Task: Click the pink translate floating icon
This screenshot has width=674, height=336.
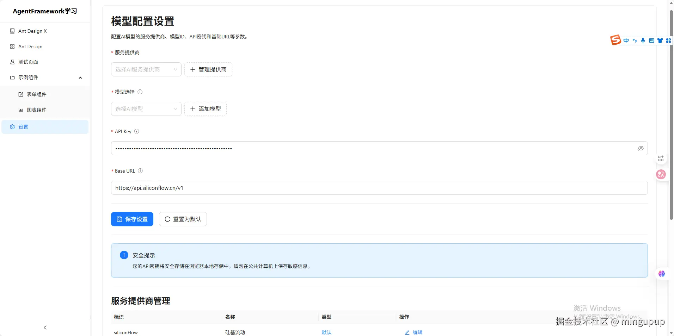Action: (x=661, y=174)
